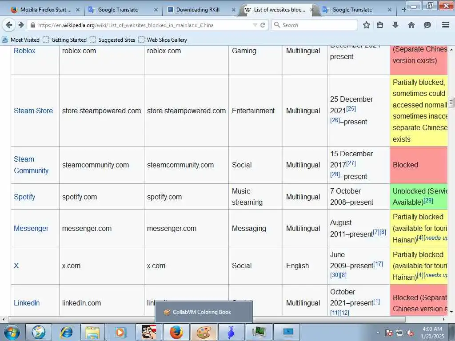
Task: Follow citation [26] before –present
Action: pyautogui.click(x=335, y=120)
